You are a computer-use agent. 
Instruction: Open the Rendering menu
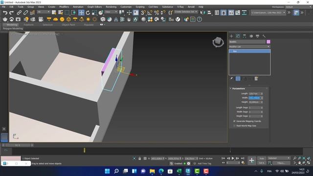[x=111, y=7]
